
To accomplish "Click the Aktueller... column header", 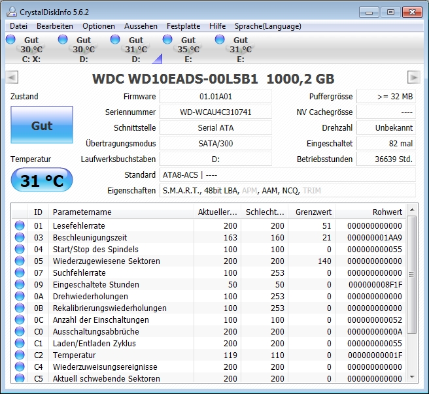I will (217, 212).
